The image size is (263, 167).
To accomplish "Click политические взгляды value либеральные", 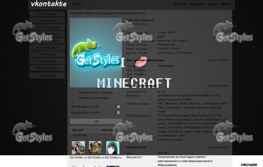I will pos(166,45).
